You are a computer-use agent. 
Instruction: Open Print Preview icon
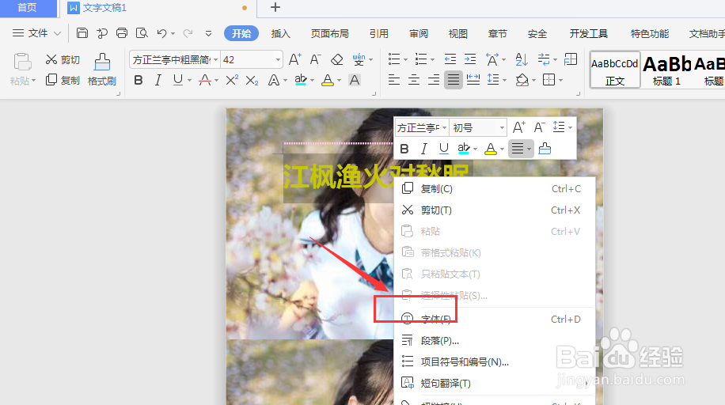point(142,32)
